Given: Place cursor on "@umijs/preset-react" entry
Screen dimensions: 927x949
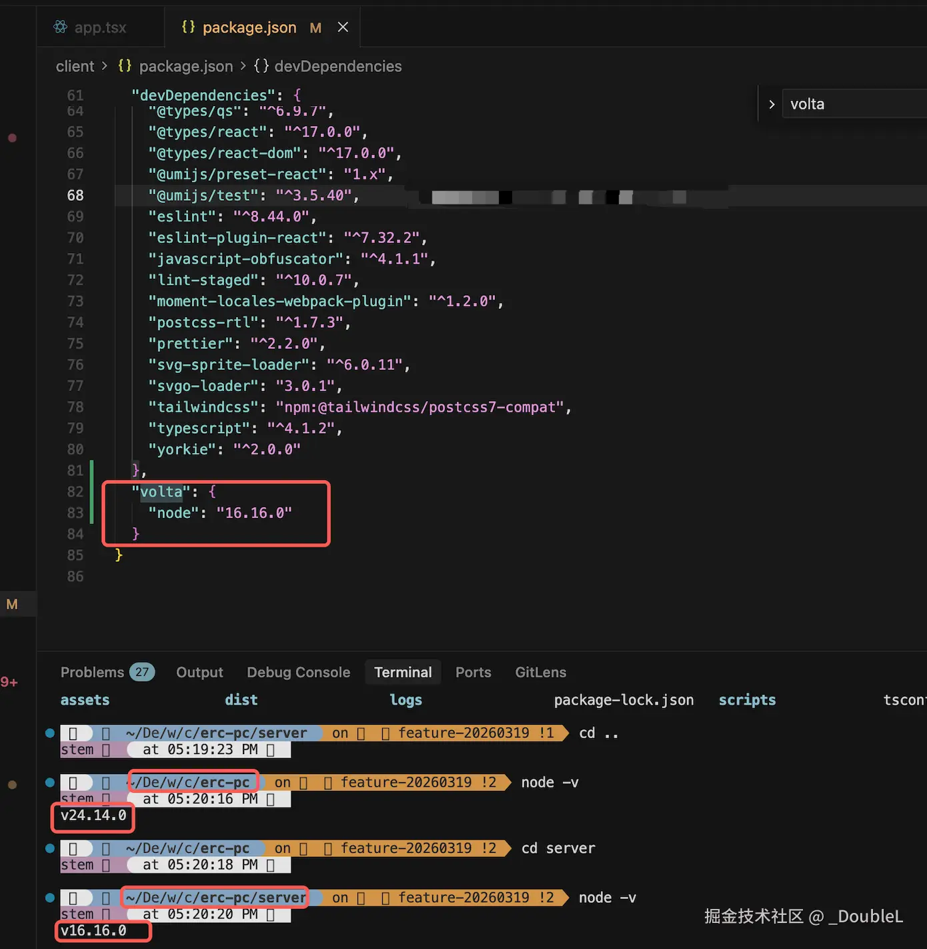Looking at the screenshot, I should click(237, 175).
